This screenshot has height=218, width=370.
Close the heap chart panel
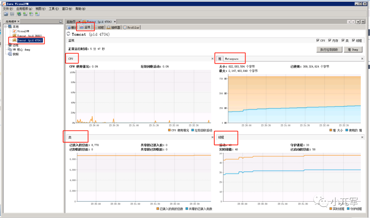point(362,59)
